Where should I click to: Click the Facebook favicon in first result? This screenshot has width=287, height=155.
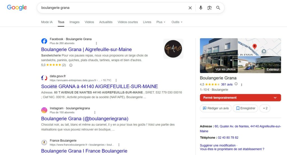tap(44, 41)
